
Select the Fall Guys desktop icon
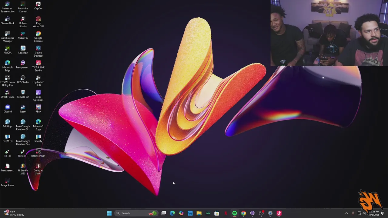[8, 124]
